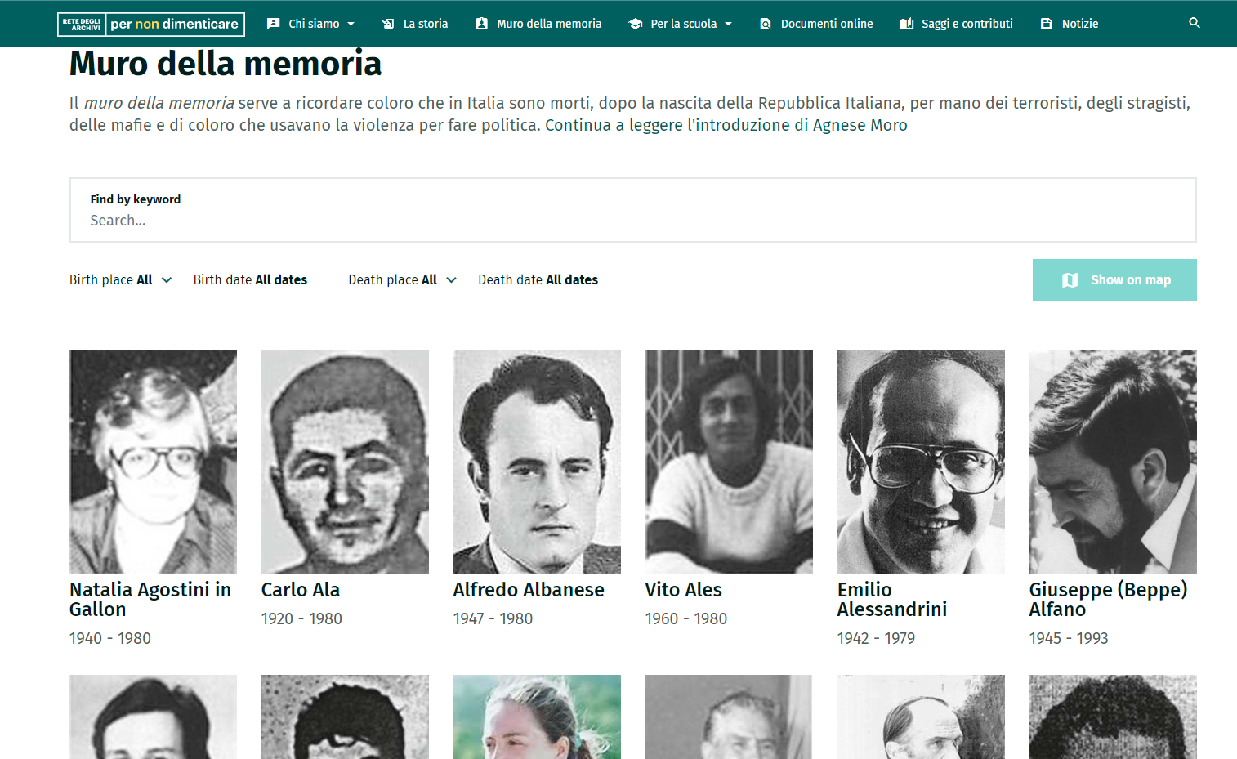Screen dimensions: 1237x759
Task: Click the La storia icon
Action: [x=388, y=24]
